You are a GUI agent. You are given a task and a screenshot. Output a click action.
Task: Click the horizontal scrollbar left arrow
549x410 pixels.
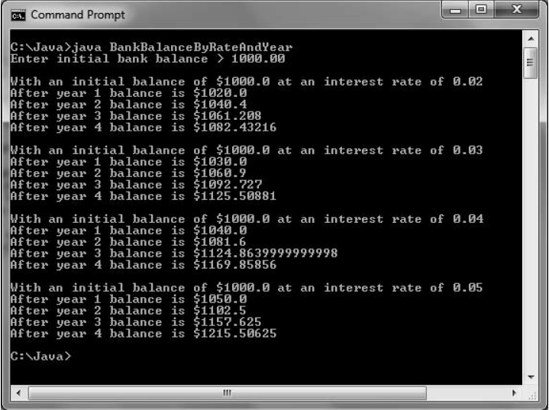[18, 393]
